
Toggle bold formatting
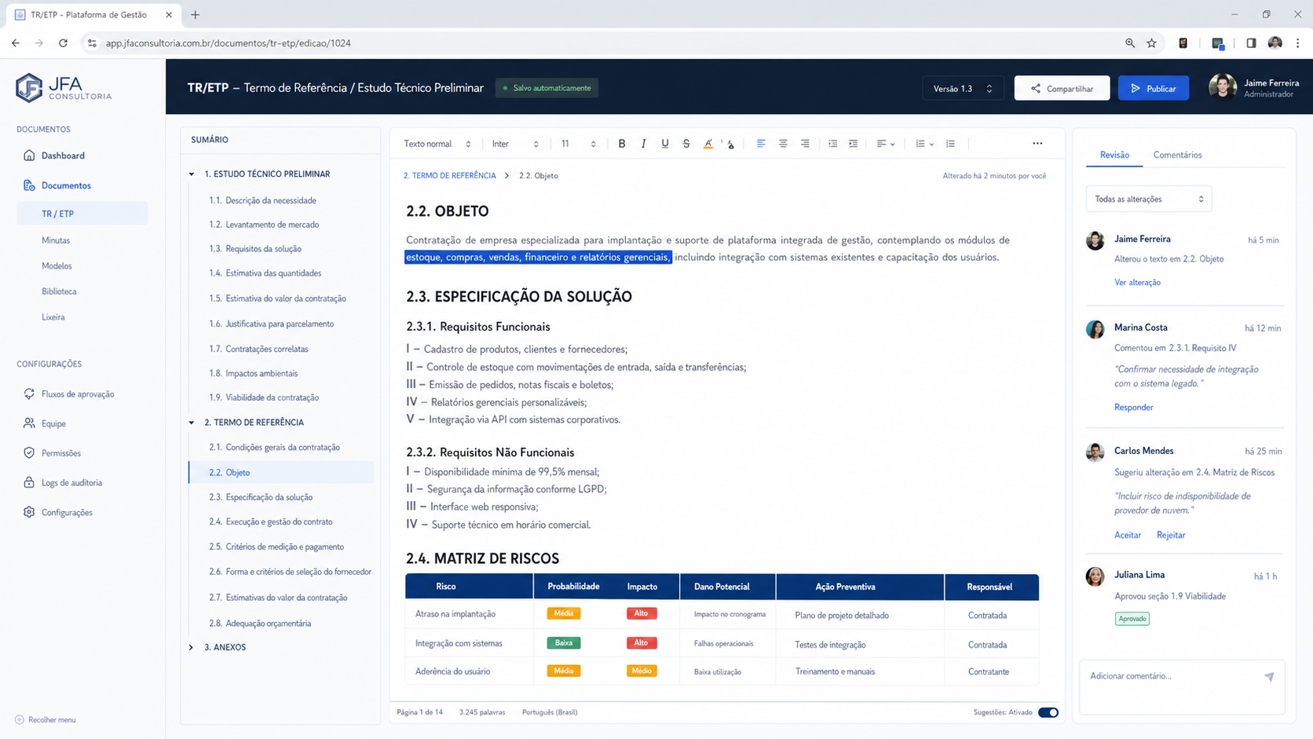click(x=622, y=144)
